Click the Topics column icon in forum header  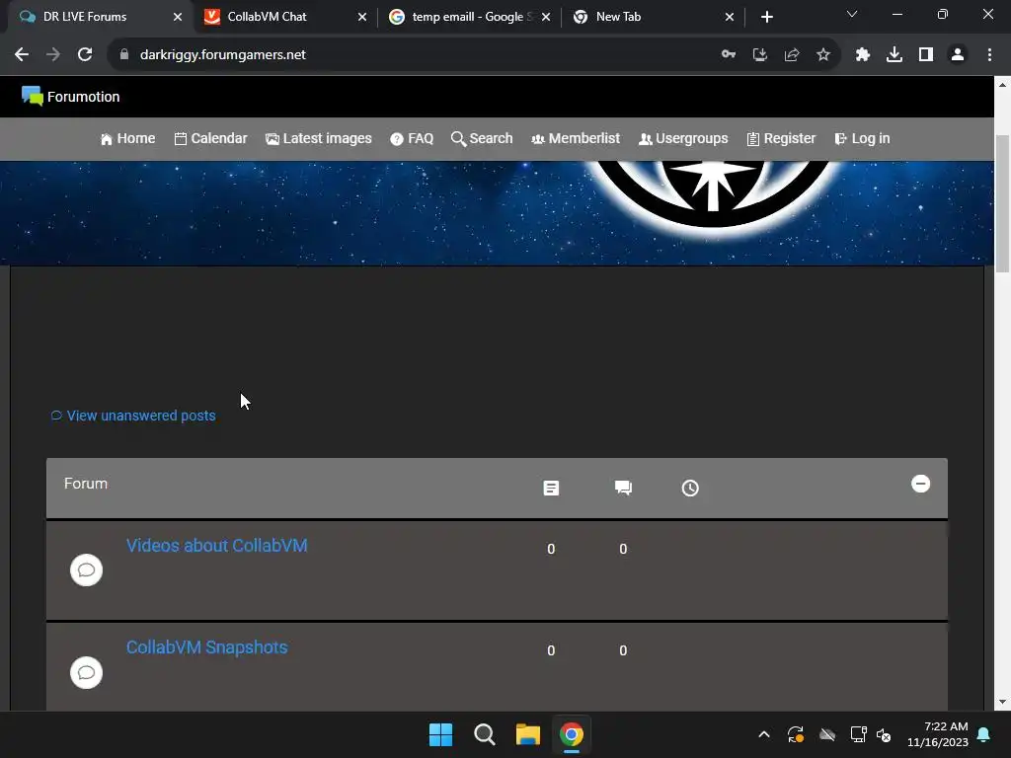551,488
